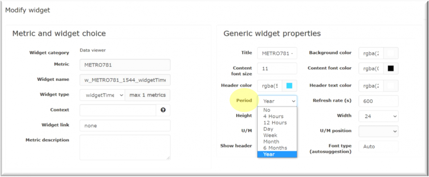Expand the Widget type dropdown
This screenshot has height=177, width=429.
tap(102, 95)
